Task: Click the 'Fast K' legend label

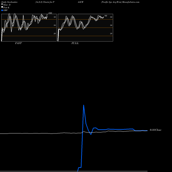Action: (x=7, y=8)
